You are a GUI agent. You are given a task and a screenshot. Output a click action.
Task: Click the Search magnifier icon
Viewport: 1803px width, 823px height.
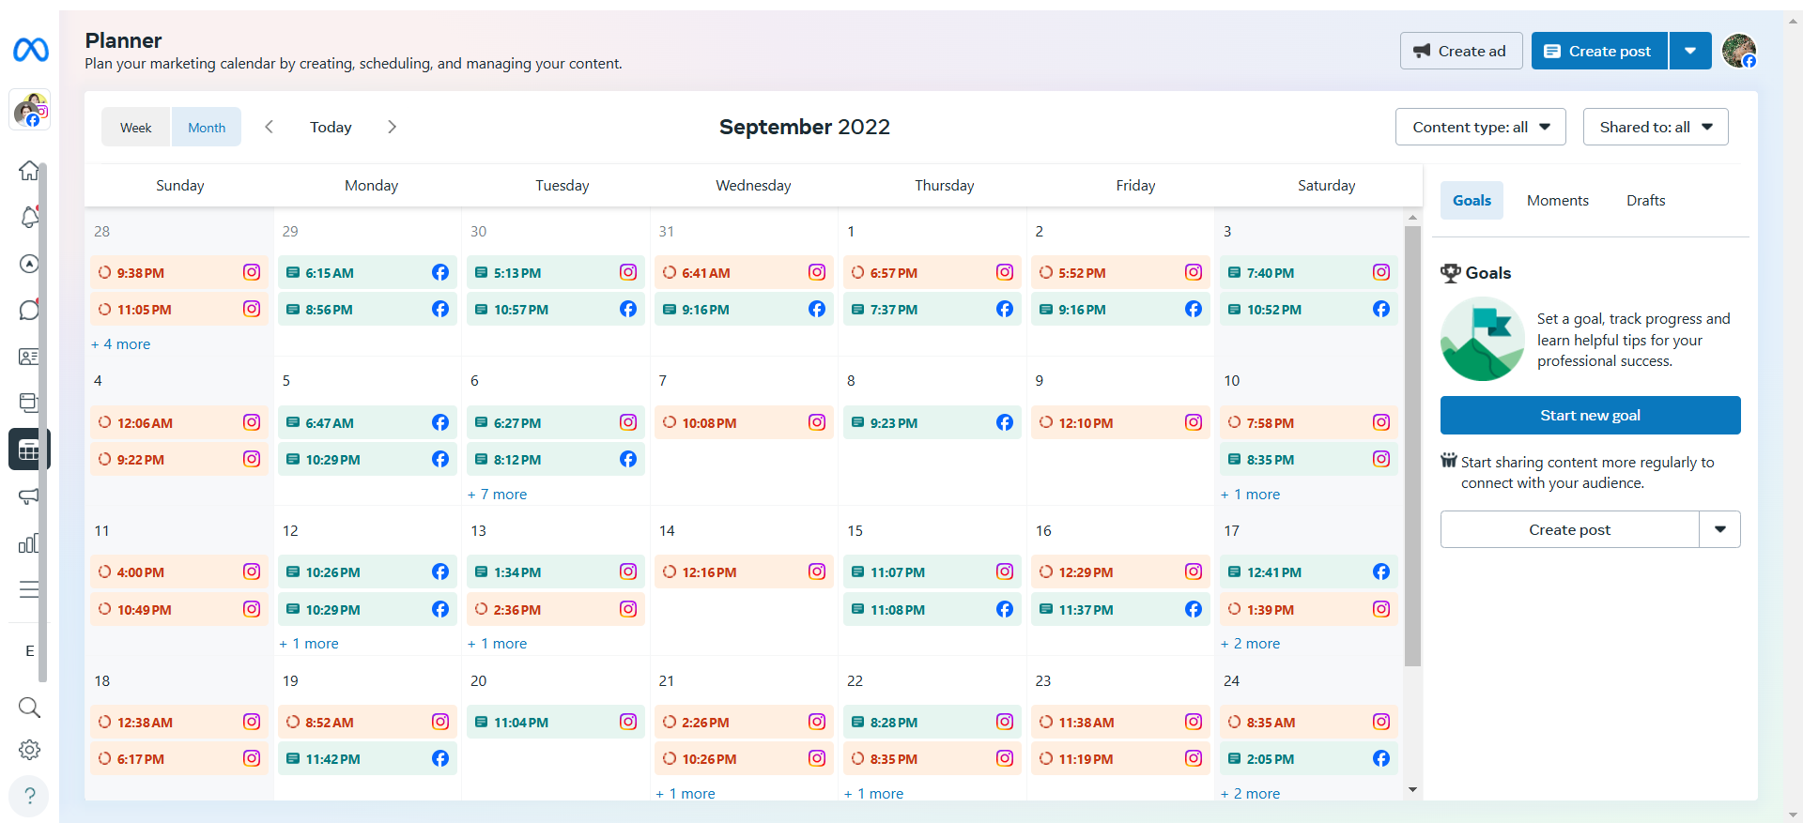coord(29,707)
